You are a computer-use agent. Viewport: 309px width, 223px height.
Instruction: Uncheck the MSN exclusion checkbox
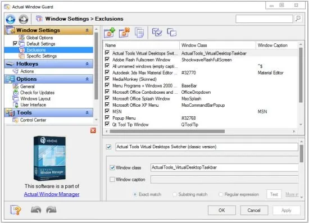pos(107,111)
